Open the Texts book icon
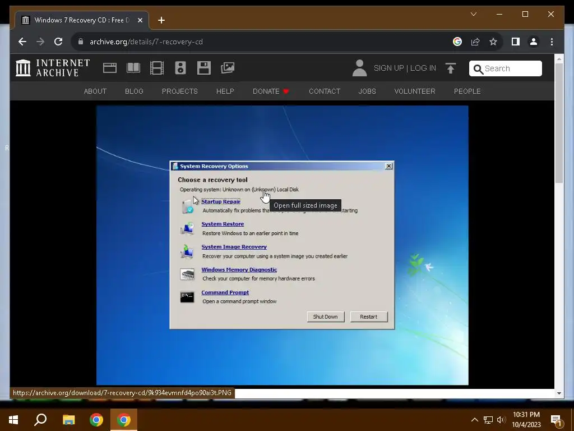Image resolution: width=574 pixels, height=431 pixels. pos(133,68)
